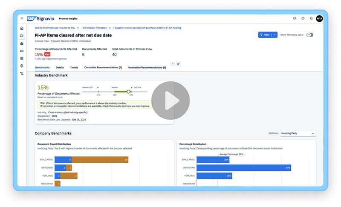Select the Trends tab
This screenshot has height=207, width=341.
(74, 67)
